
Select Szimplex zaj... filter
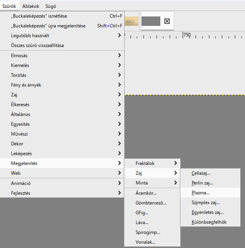point(211,203)
